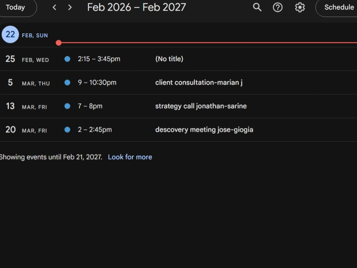This screenshot has width=357, height=268.
Task: Click the Feb 2026 – Feb 2027 heading
Action: tap(137, 7)
